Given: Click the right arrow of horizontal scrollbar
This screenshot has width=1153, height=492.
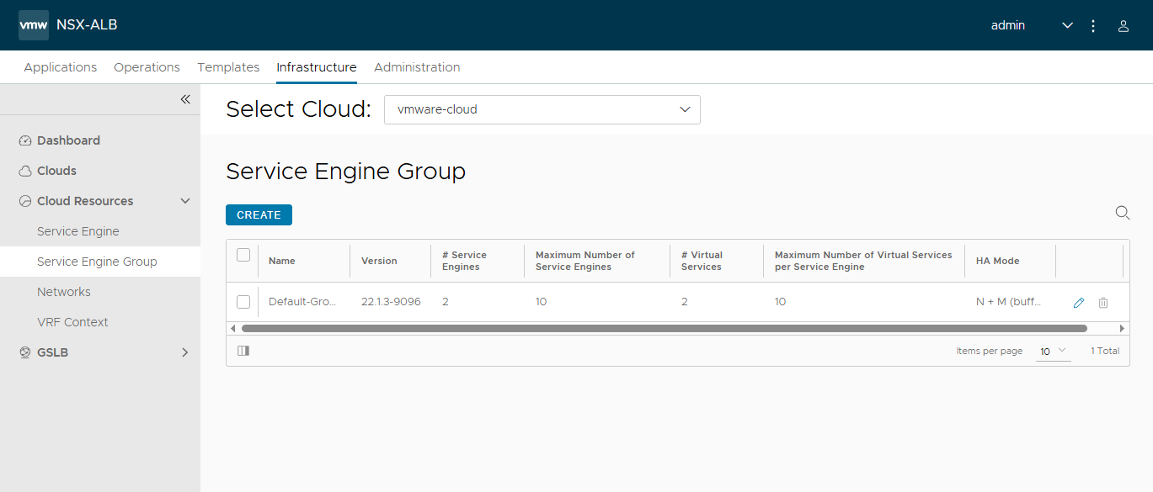Looking at the screenshot, I should click(x=1122, y=328).
